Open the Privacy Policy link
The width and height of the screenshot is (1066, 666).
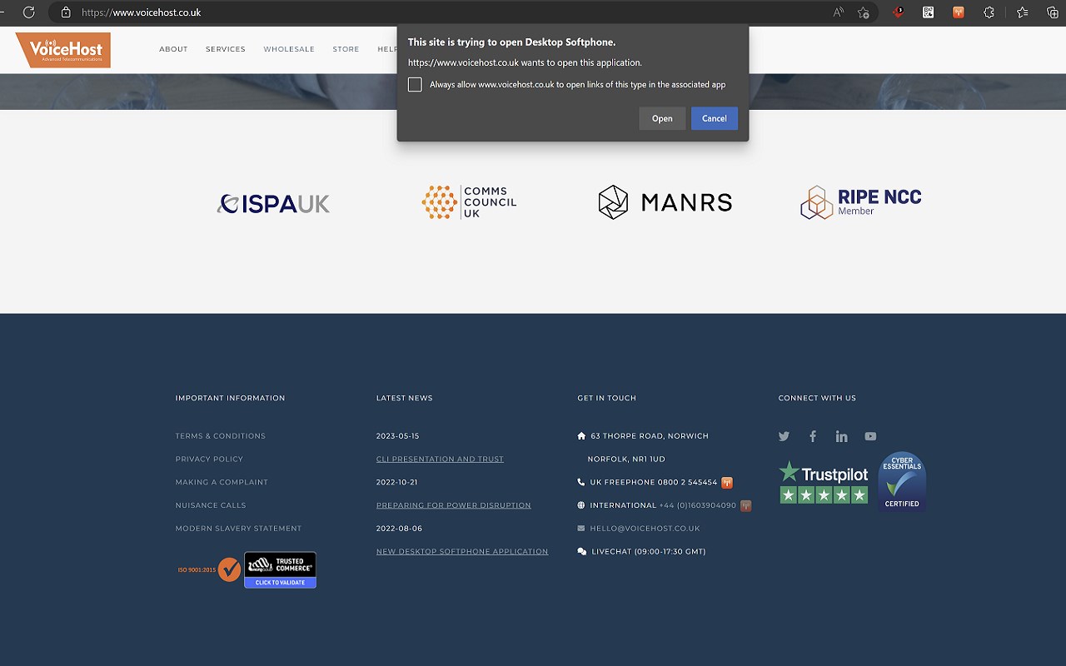(x=209, y=460)
